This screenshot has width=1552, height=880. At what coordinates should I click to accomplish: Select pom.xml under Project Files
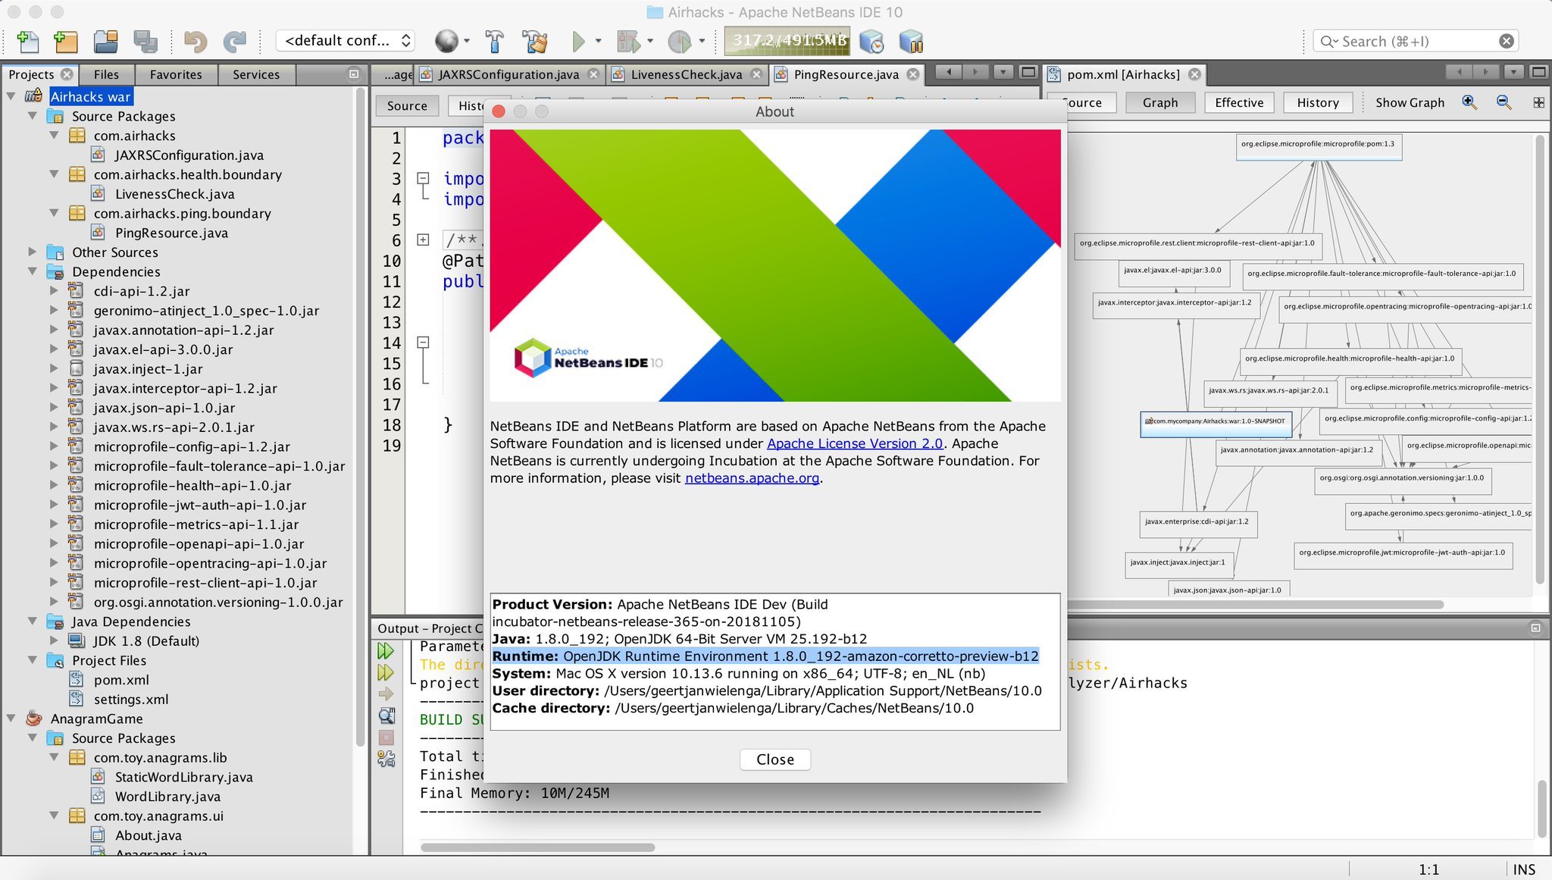click(121, 680)
